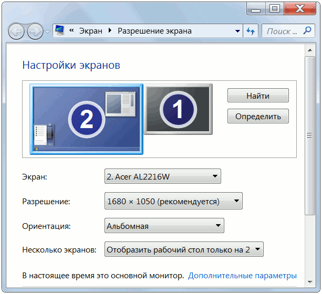Open the Экран dropdown showing Acer AL2216W
The width and height of the screenshot is (322, 294).
click(x=163, y=176)
